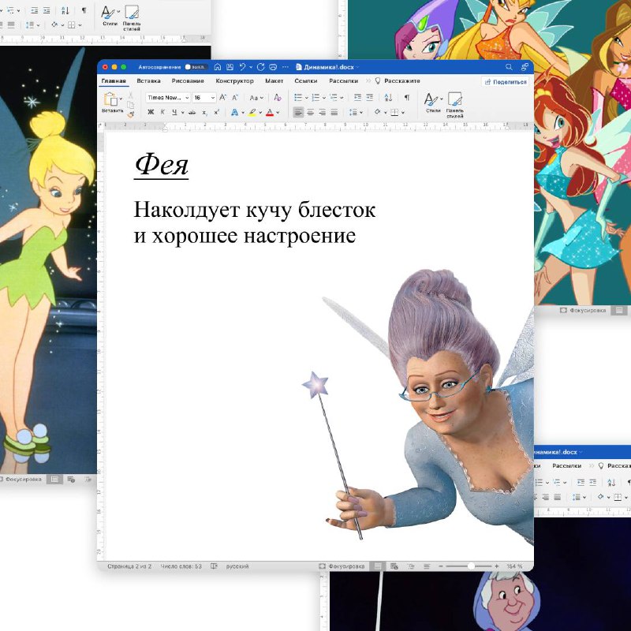Align text right in the front window
This screenshot has width=631, height=631.
pos(323,112)
